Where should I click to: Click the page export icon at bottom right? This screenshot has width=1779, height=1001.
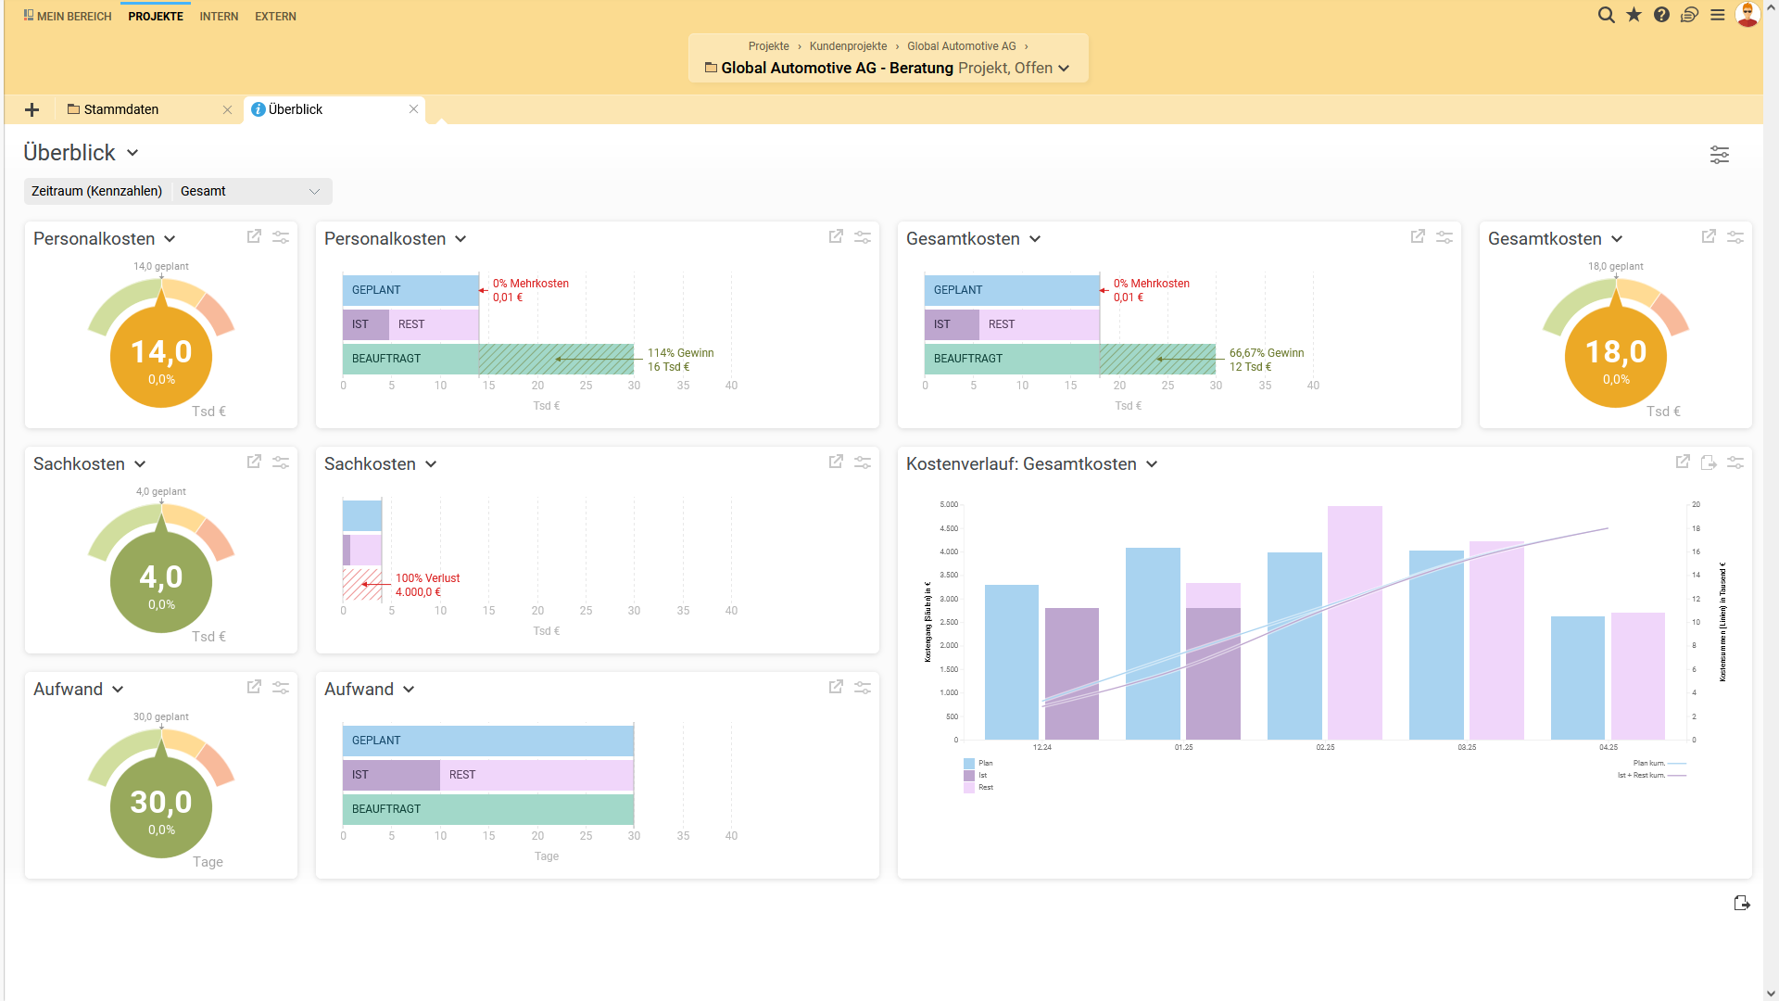click(1741, 903)
